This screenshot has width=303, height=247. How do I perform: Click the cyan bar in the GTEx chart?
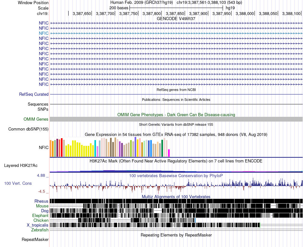pos(95,148)
